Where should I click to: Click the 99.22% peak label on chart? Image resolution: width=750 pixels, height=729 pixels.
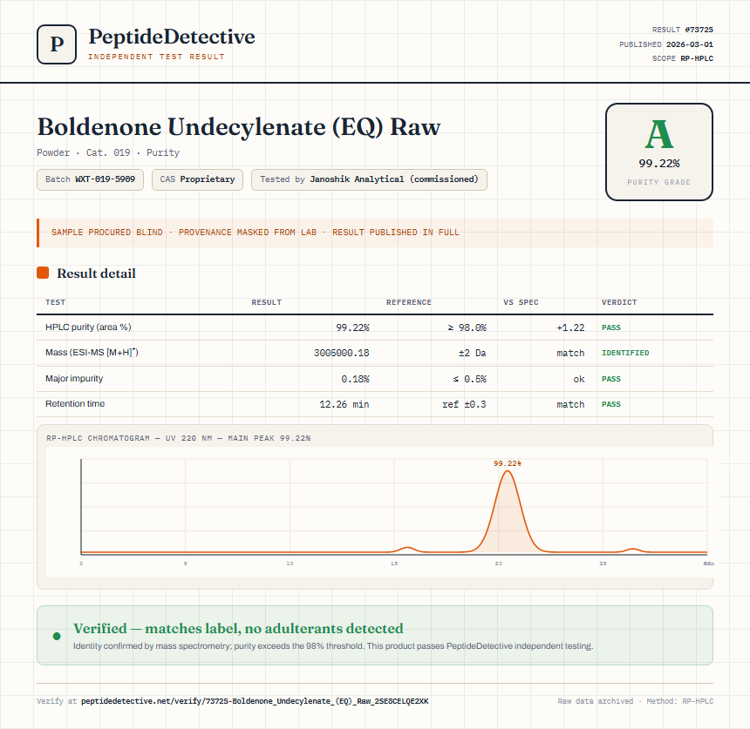coord(508,463)
